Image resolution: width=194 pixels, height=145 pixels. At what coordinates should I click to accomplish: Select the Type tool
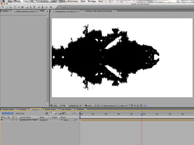point(35,7)
